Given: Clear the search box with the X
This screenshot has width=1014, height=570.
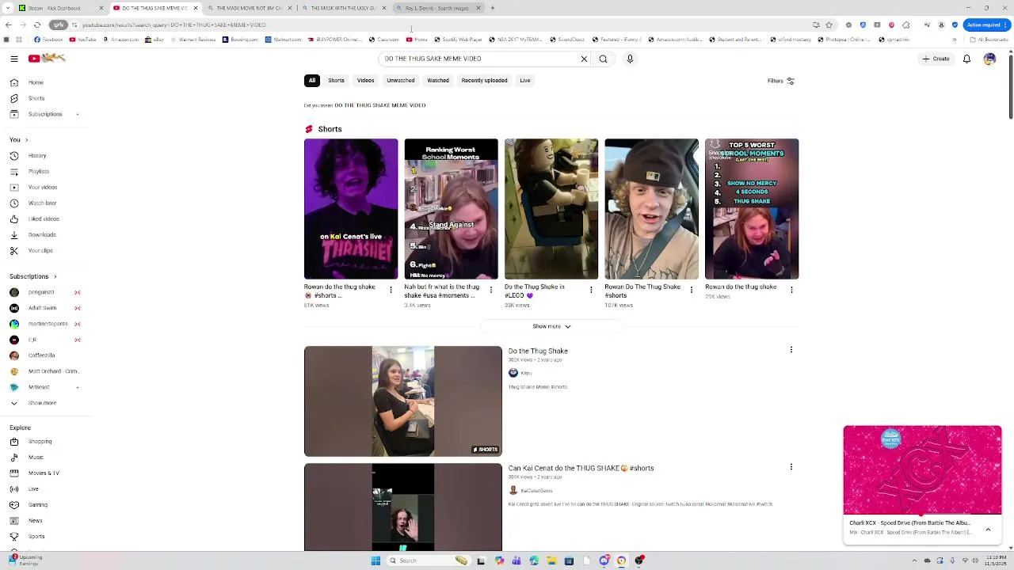Looking at the screenshot, I should pos(584,59).
